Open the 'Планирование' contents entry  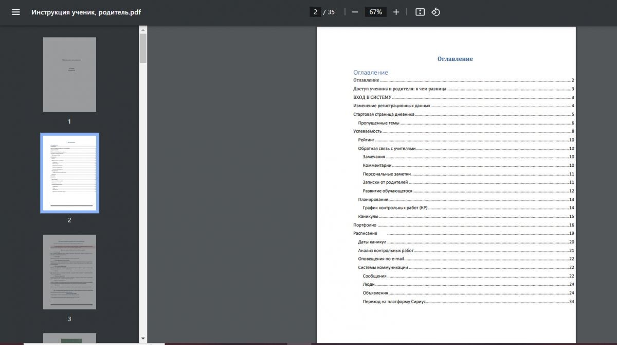click(x=466, y=199)
